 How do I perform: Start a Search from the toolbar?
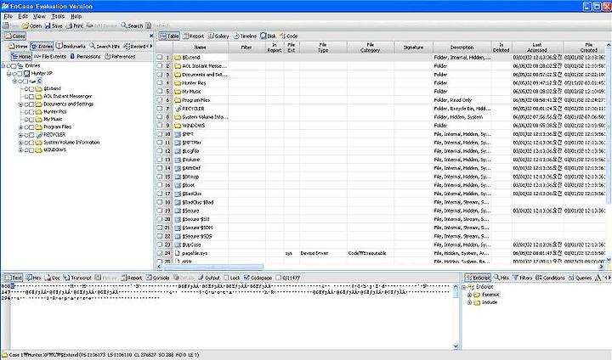[x=132, y=25]
